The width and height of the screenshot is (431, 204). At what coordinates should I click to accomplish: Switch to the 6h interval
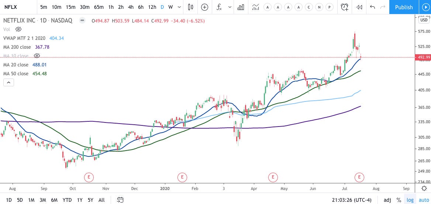click(x=141, y=7)
